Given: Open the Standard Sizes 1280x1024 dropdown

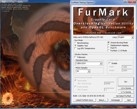Looking at the screenshot, I should (89, 63).
